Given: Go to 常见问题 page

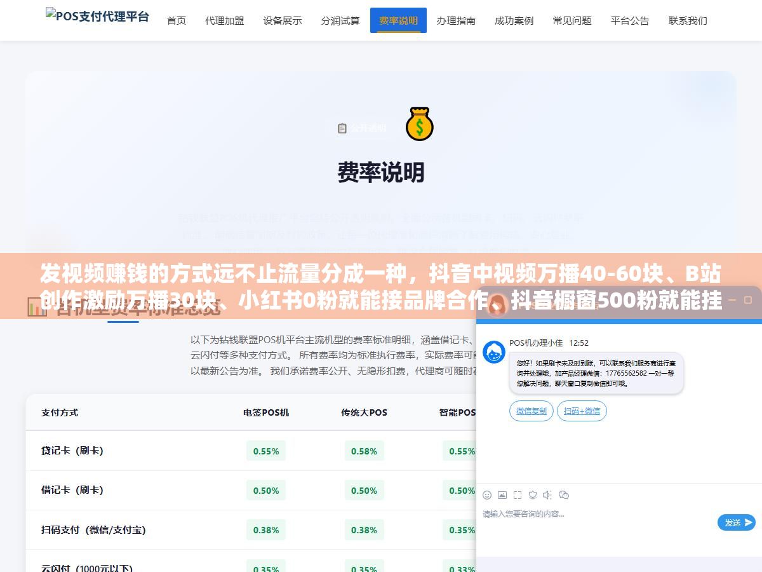Looking at the screenshot, I should 572,20.
